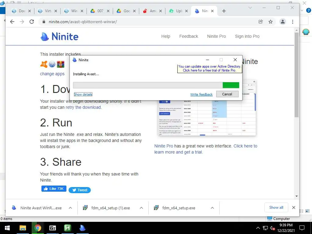Click the change apps link

(52, 74)
